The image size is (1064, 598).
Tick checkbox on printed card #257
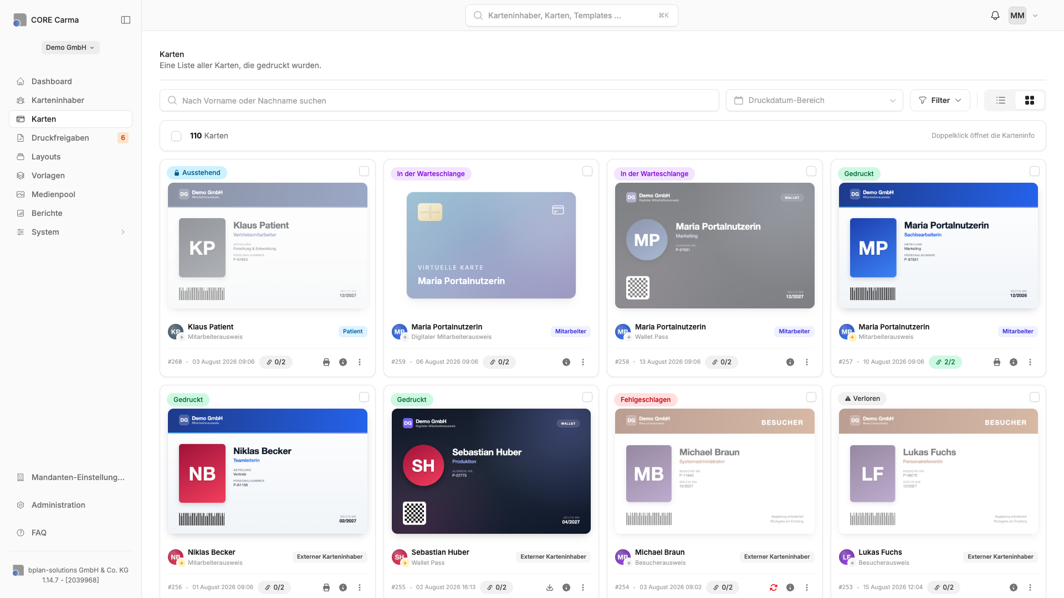(1035, 171)
